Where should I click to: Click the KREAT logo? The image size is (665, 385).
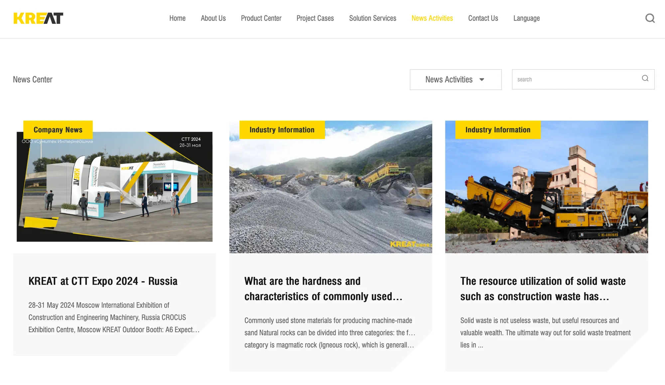(38, 18)
